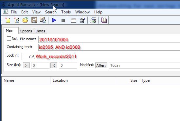Screen dimensions: 180x121
Task: Select the Main tab
Action: (11, 31)
